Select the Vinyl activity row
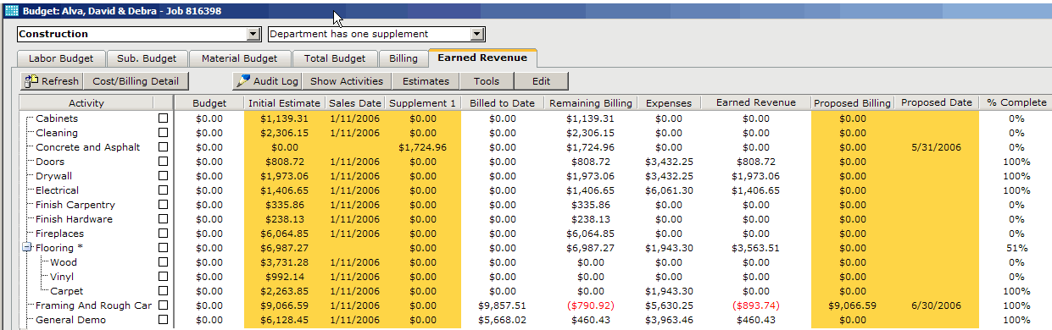The width and height of the screenshot is (1052, 330). (63, 277)
